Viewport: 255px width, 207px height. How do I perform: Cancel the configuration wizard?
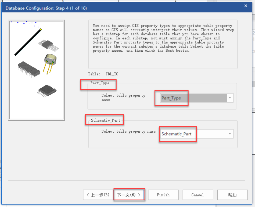(198, 195)
